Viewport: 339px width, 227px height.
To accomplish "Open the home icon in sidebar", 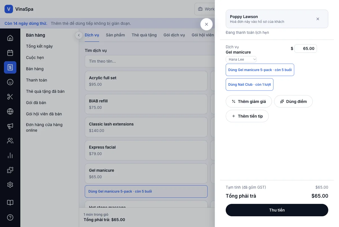I will click(10, 38).
